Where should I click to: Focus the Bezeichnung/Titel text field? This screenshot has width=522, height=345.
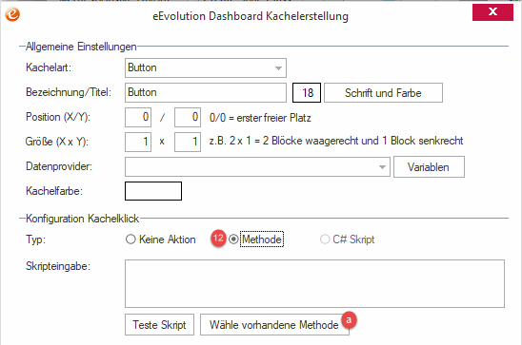[x=206, y=92]
